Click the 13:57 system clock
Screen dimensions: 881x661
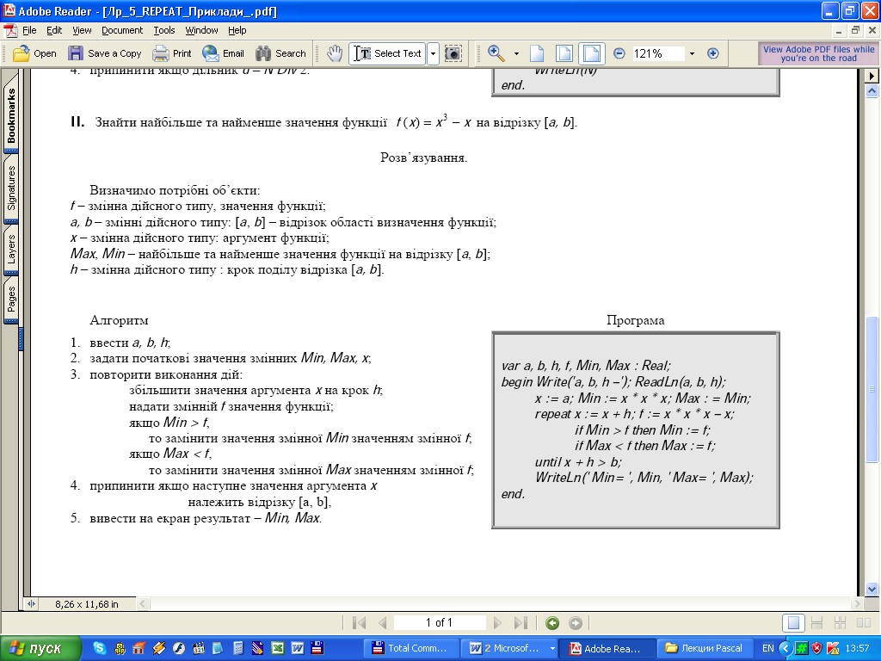pyautogui.click(x=857, y=648)
